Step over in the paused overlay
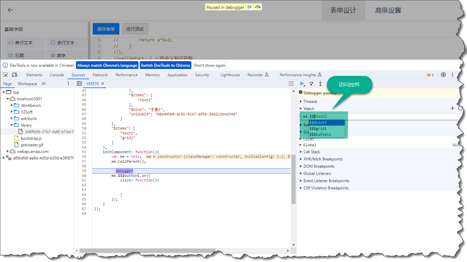The height and width of the screenshot is (262, 467). [x=258, y=7]
